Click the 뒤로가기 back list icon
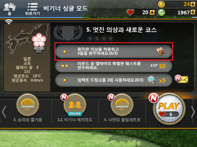This screenshot has width=197, height=147. [32, 9]
